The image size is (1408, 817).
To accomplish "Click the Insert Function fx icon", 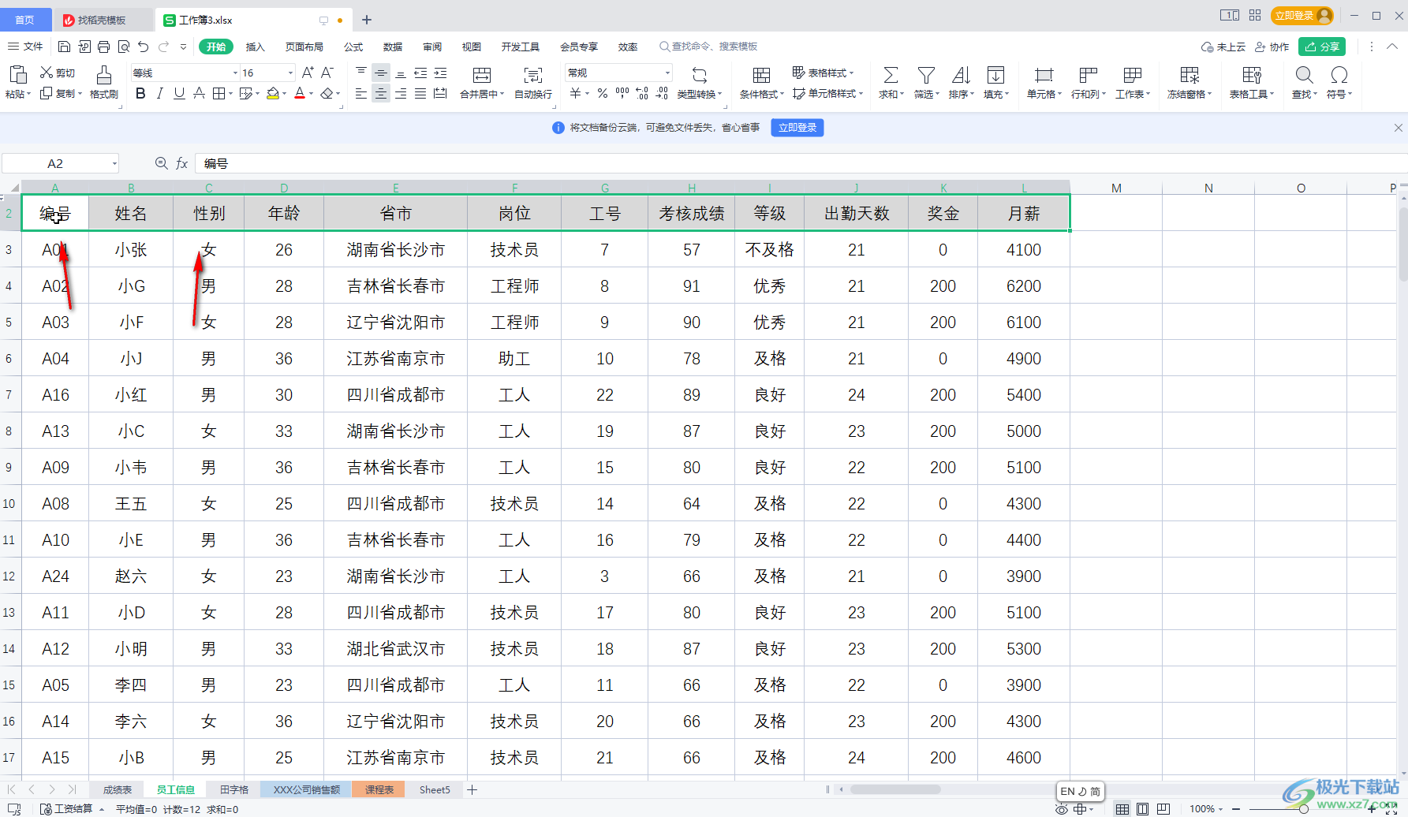I will click(182, 163).
